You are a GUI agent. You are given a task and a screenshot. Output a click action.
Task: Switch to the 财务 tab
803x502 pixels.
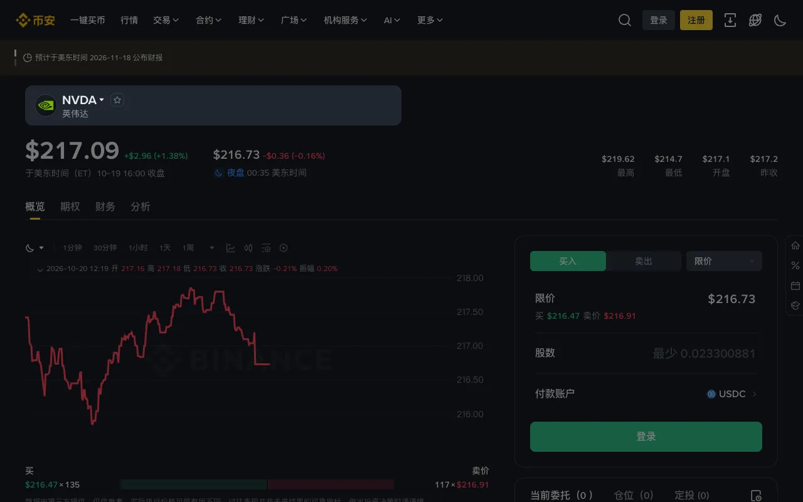point(105,206)
